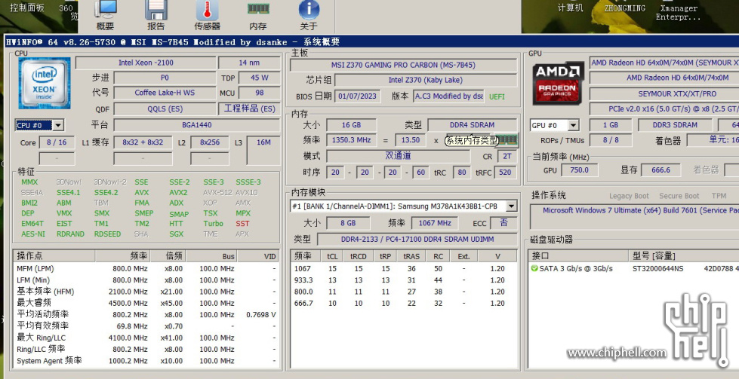Viewport: 739px width, 379px height.
Task: Click the TPM indicator label
Action: pyautogui.click(x=719, y=196)
